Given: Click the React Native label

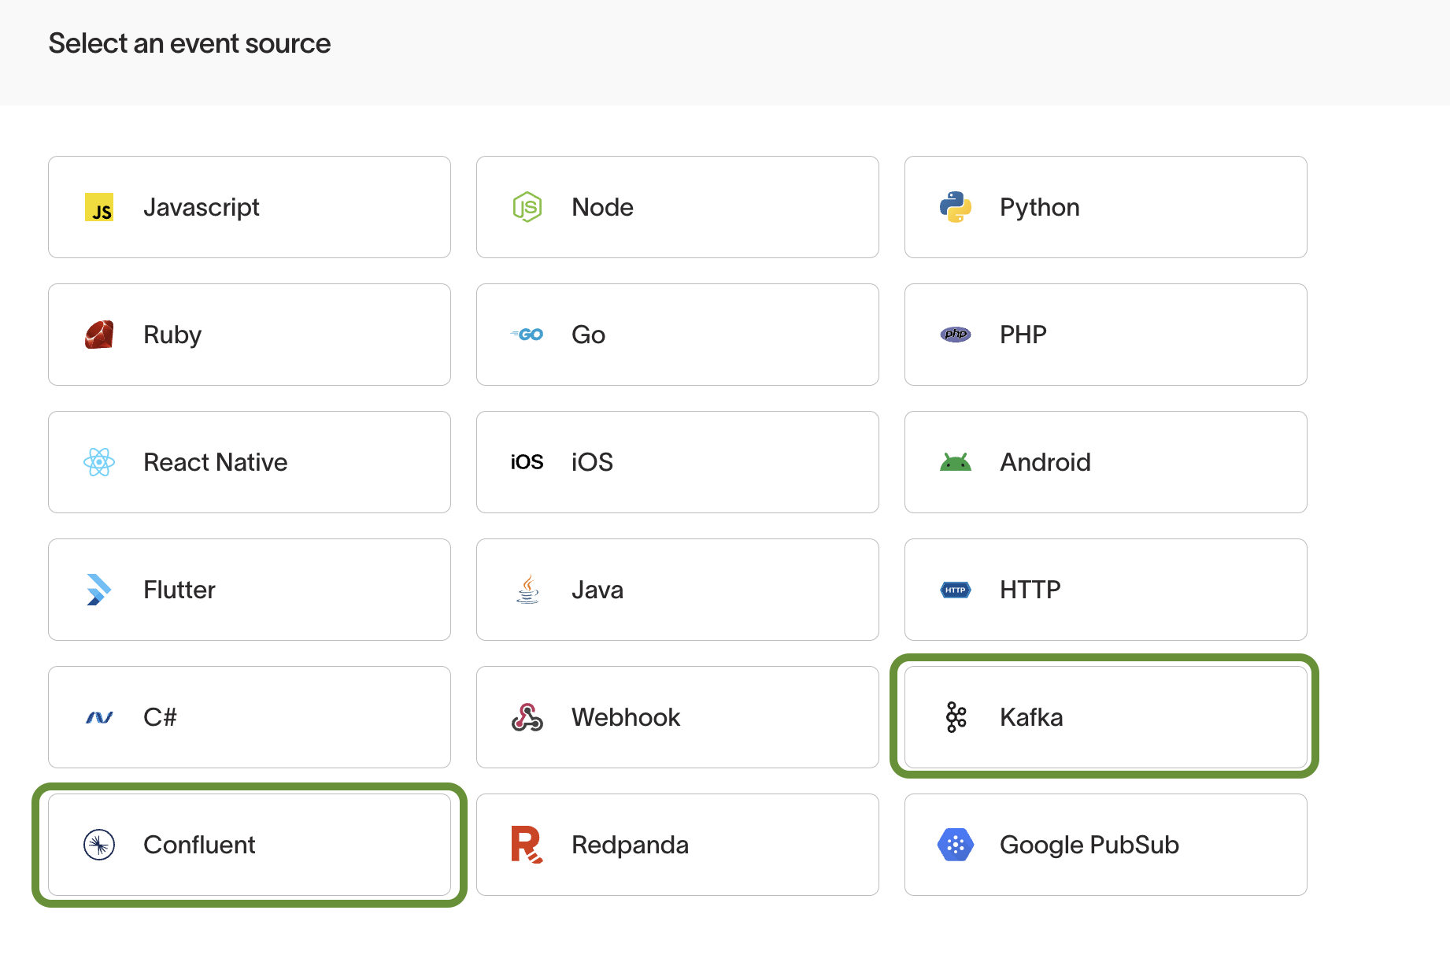Looking at the screenshot, I should tap(216, 462).
